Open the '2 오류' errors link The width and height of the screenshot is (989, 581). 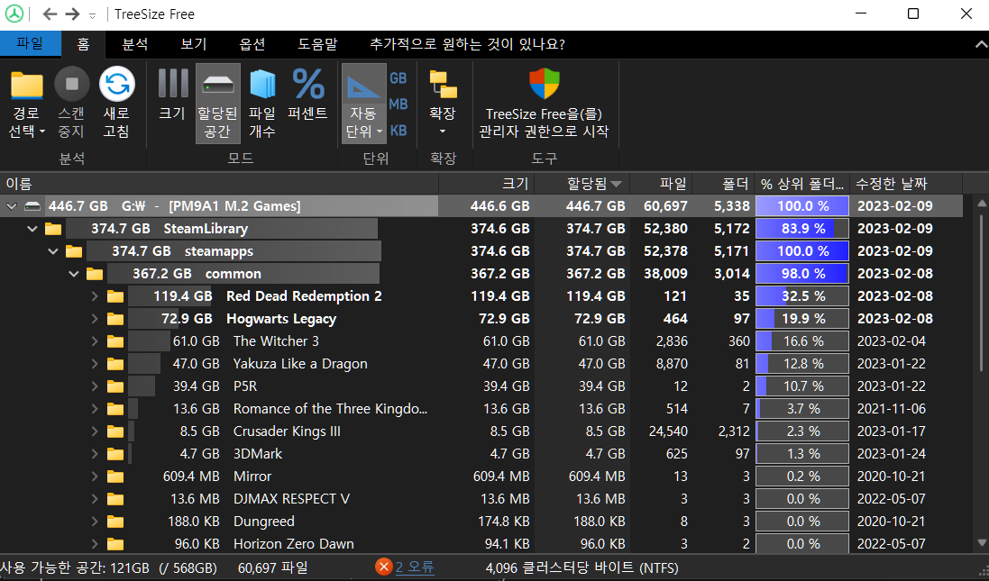pos(415,567)
